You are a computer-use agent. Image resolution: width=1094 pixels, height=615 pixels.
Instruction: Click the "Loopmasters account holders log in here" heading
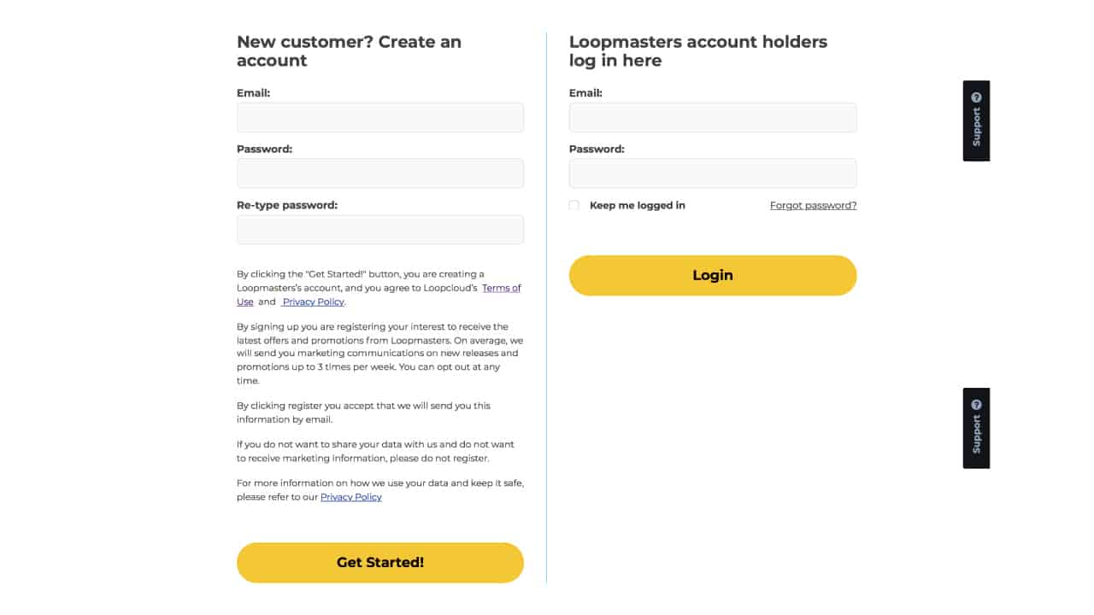click(697, 51)
